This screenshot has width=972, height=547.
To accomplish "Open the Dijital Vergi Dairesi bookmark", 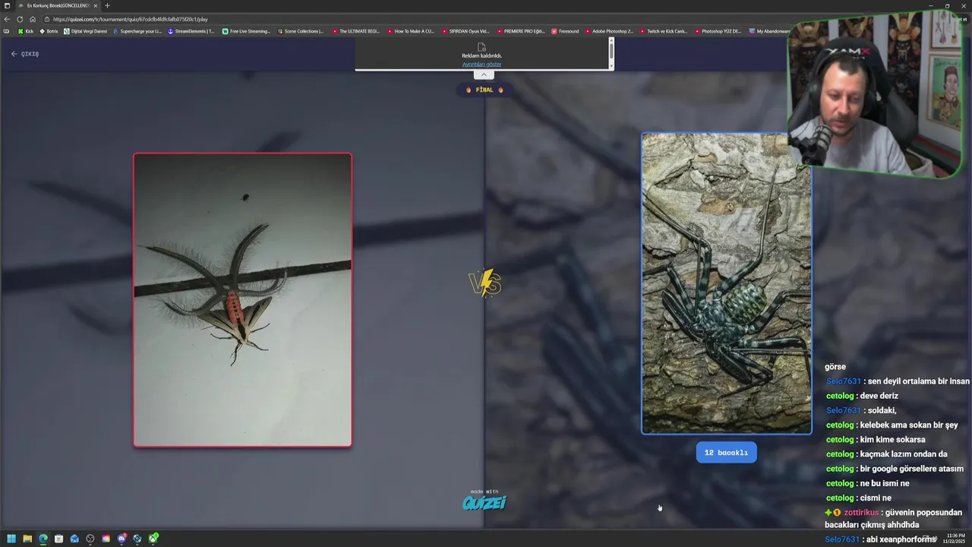I will click(86, 31).
